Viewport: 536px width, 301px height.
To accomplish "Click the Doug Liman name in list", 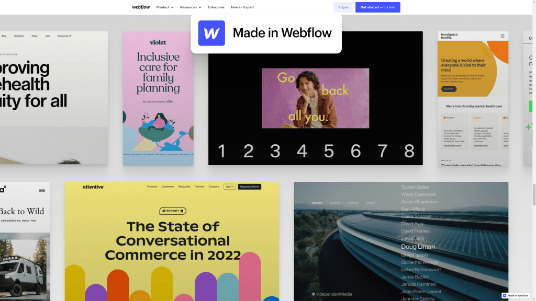I will pos(418,247).
